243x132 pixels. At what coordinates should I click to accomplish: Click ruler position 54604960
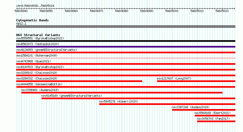pyautogui.click(x=71, y=11)
